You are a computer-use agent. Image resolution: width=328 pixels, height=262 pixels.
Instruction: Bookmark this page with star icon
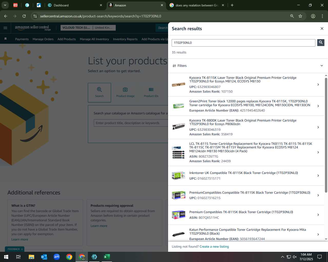pyautogui.click(x=300, y=16)
